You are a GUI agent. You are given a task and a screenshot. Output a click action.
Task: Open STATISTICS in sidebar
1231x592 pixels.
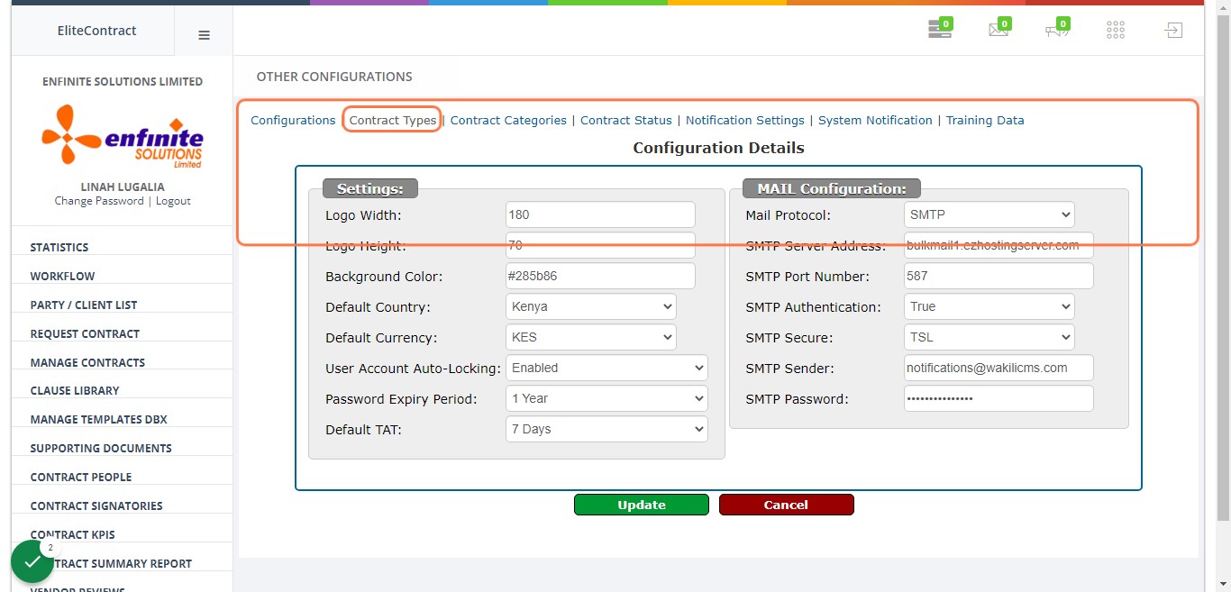tap(59, 247)
